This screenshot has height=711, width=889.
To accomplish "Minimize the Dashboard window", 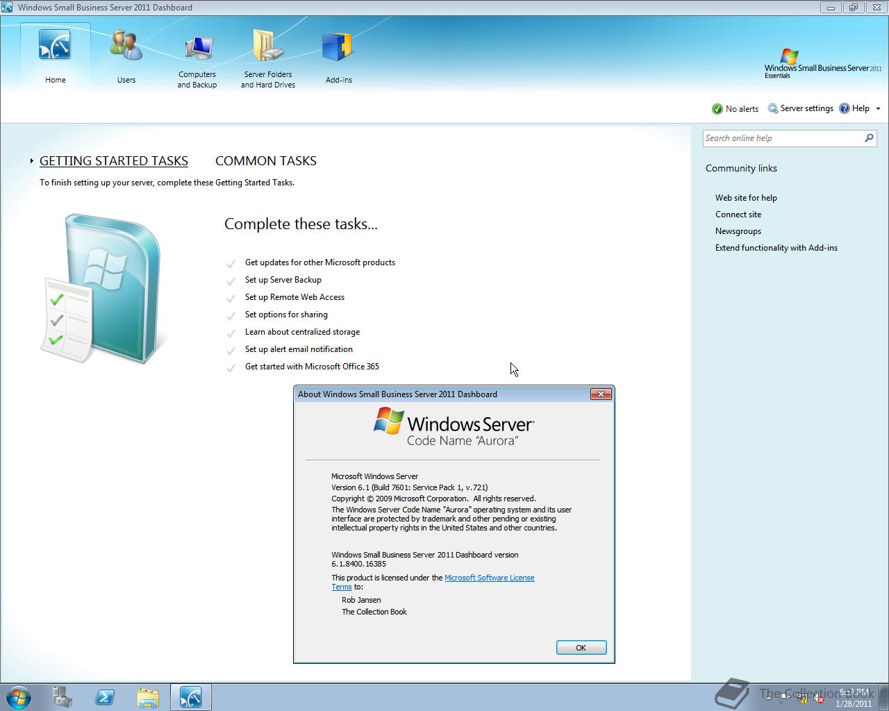I will coord(831,7).
